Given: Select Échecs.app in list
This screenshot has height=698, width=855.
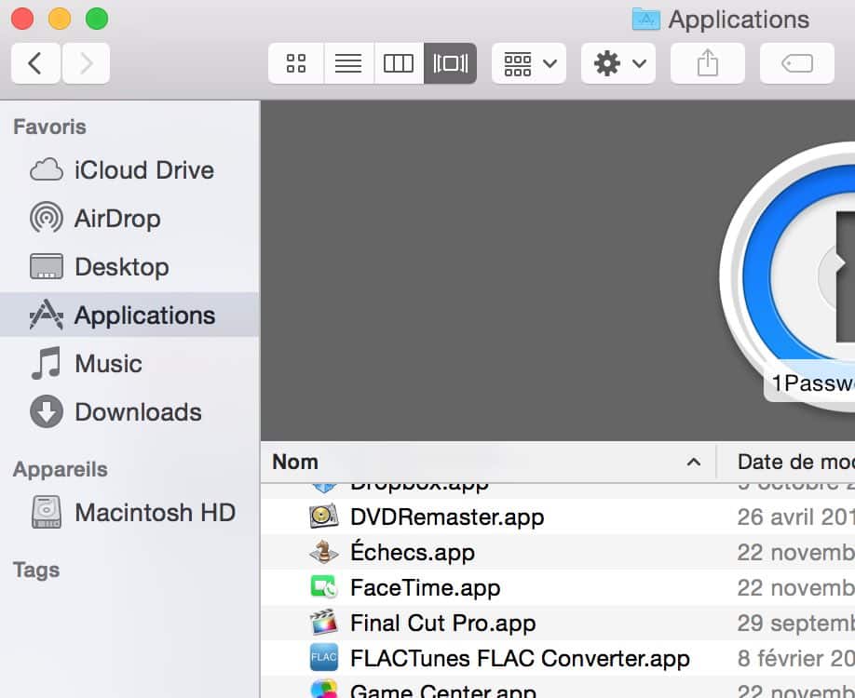Looking at the screenshot, I should pyautogui.click(x=558, y=552).
